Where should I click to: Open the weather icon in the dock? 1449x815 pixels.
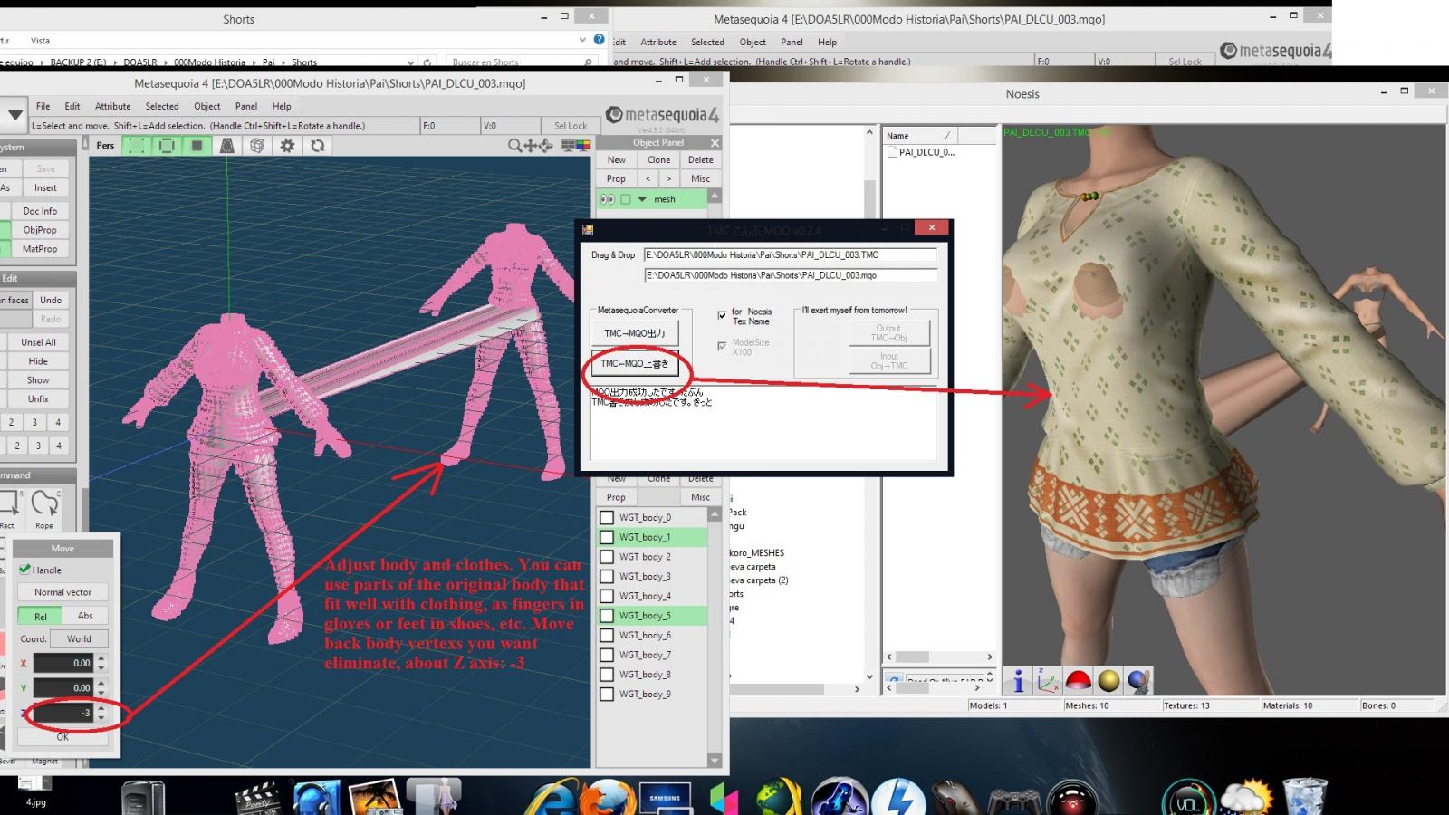[x=1247, y=797]
